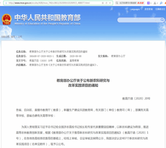Image resolution: width=166 pixels, height=148 pixels.
Task: Click the 信息名称 title value text
Action: coord(58,52)
